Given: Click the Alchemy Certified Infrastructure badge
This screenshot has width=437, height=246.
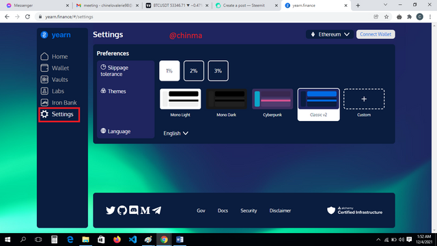Looking at the screenshot, I should [x=354, y=210].
